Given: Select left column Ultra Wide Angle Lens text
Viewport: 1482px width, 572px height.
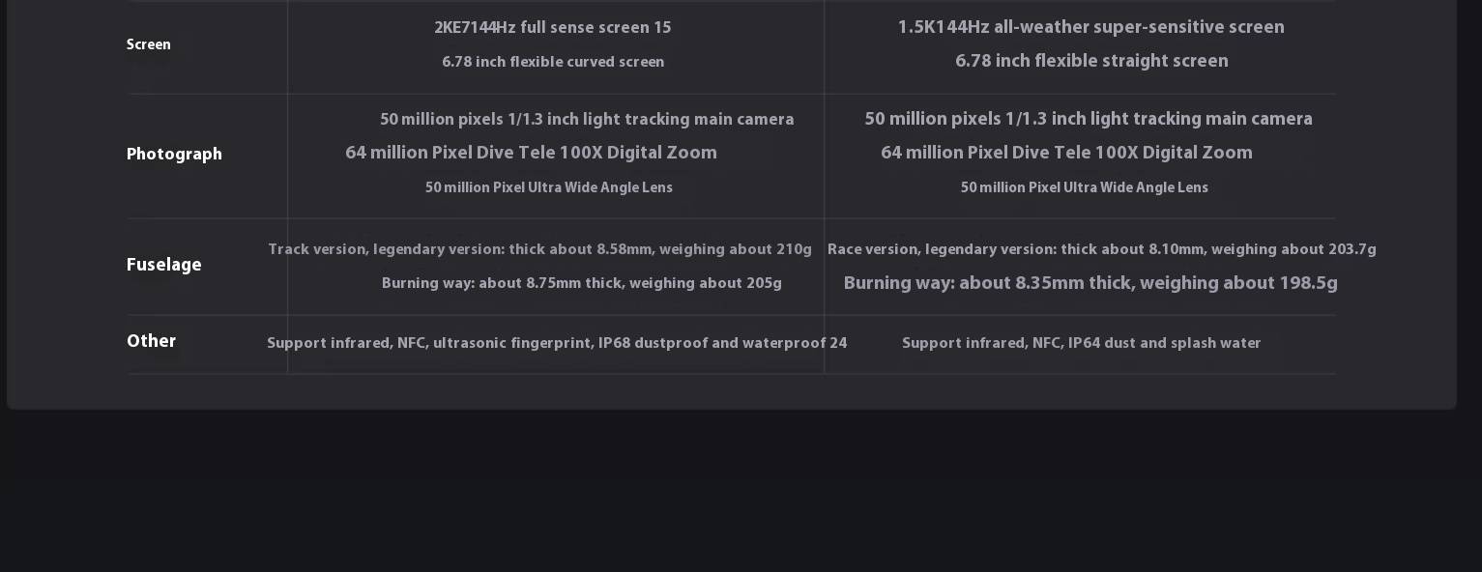Looking at the screenshot, I should click(x=549, y=187).
